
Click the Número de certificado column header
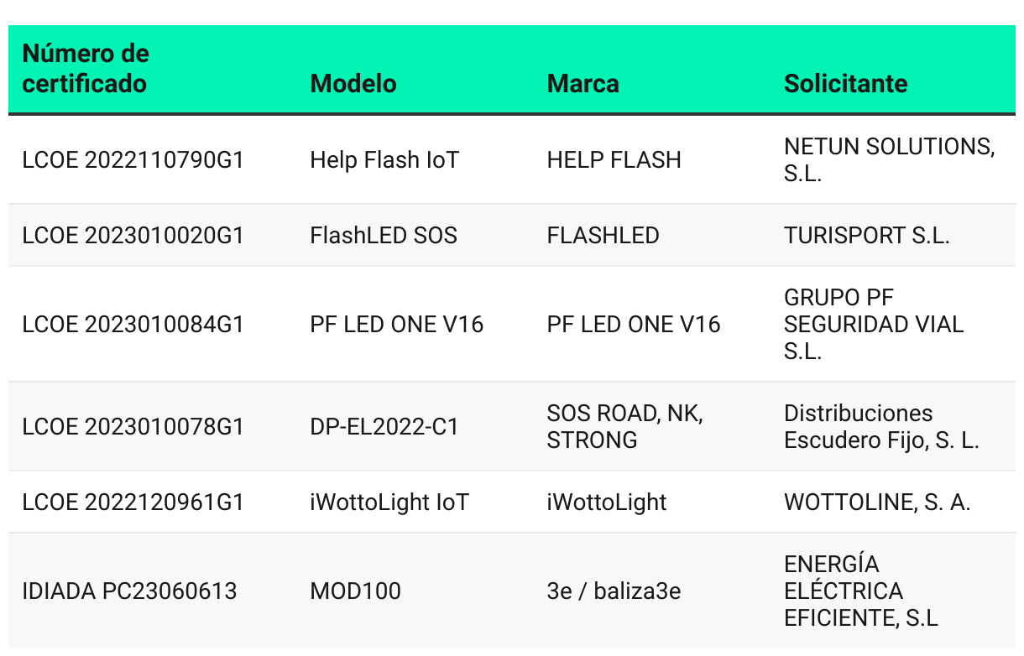86,69
